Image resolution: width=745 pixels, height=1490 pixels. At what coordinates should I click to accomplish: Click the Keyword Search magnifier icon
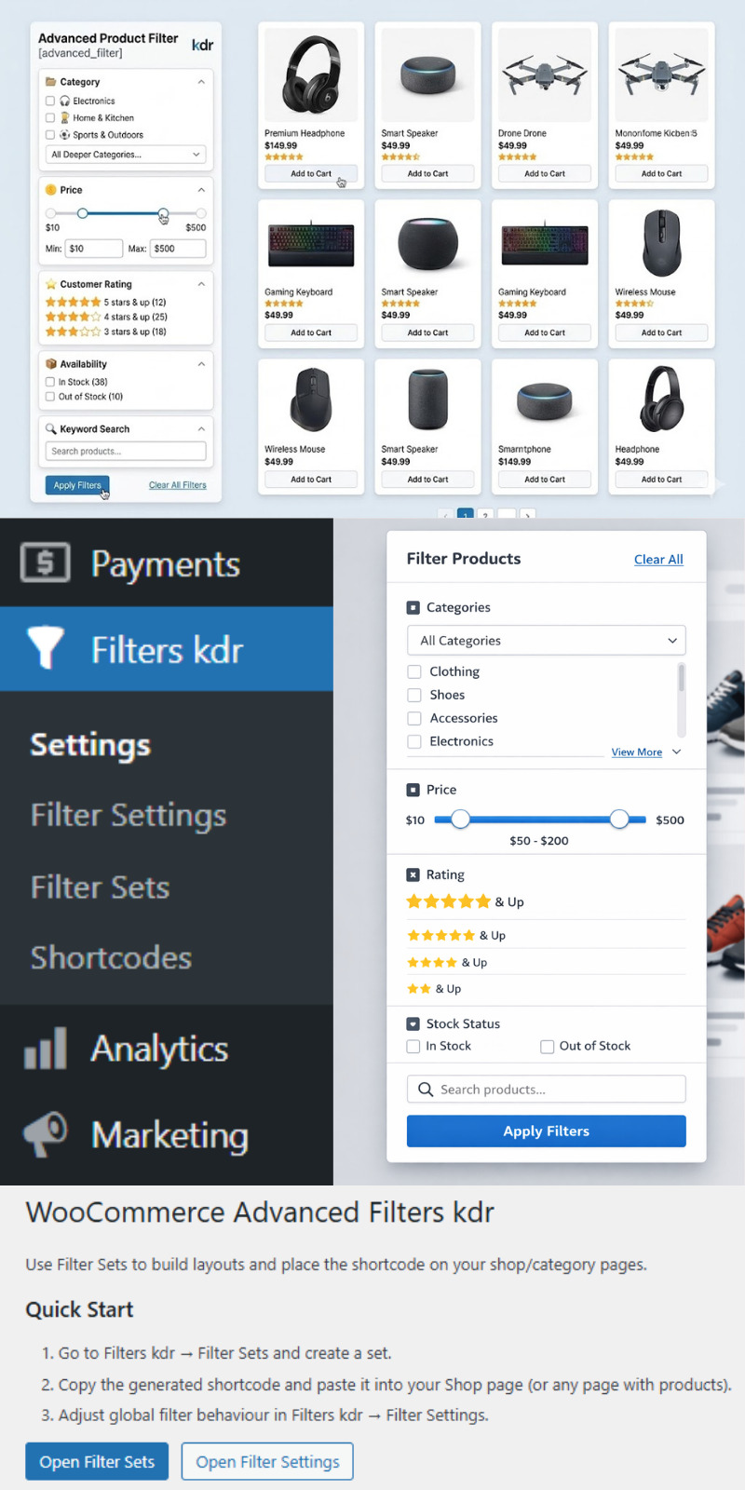50,429
